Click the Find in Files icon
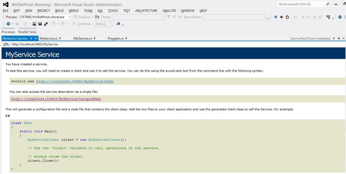Image resolution: width=346 pixels, height=174 pixels. point(118,24)
